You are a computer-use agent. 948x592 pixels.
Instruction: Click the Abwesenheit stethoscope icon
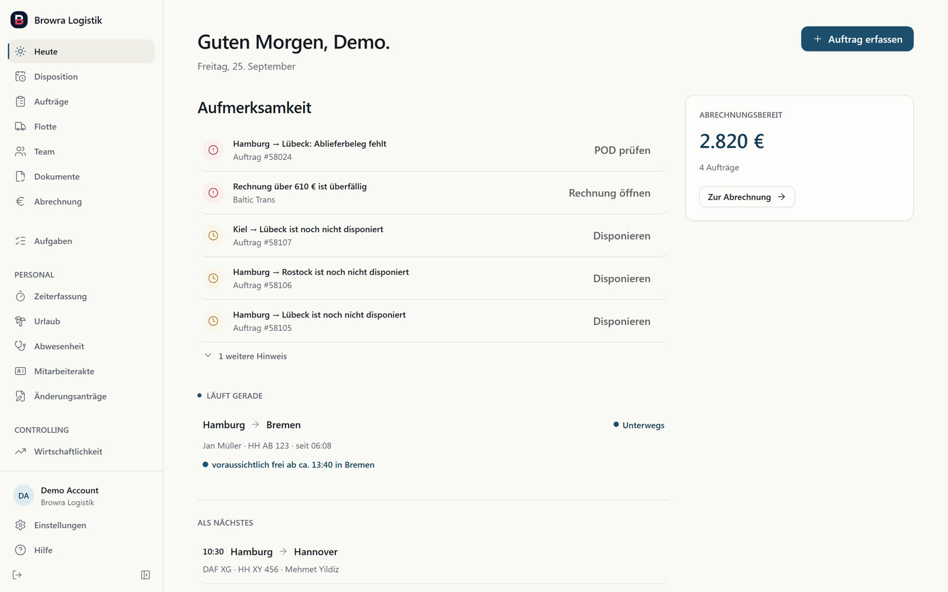pyautogui.click(x=21, y=346)
